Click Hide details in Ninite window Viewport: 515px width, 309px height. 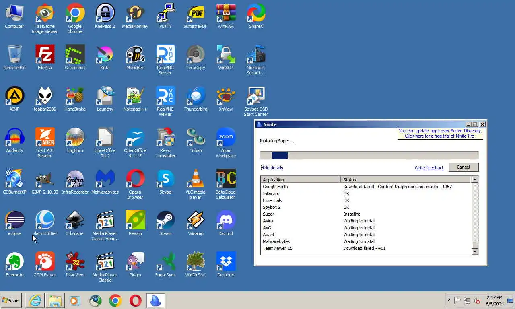pyautogui.click(x=272, y=168)
